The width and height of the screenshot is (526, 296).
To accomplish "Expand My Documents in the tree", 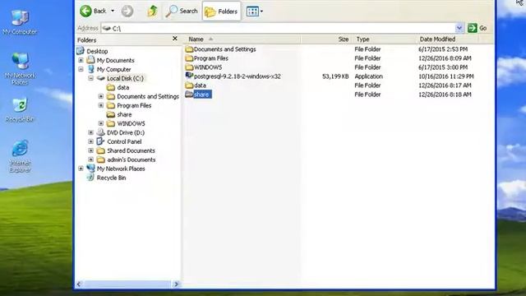I will 81,60.
